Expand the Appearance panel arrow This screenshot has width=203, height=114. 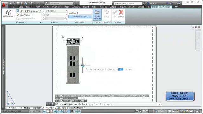pos(40,22)
